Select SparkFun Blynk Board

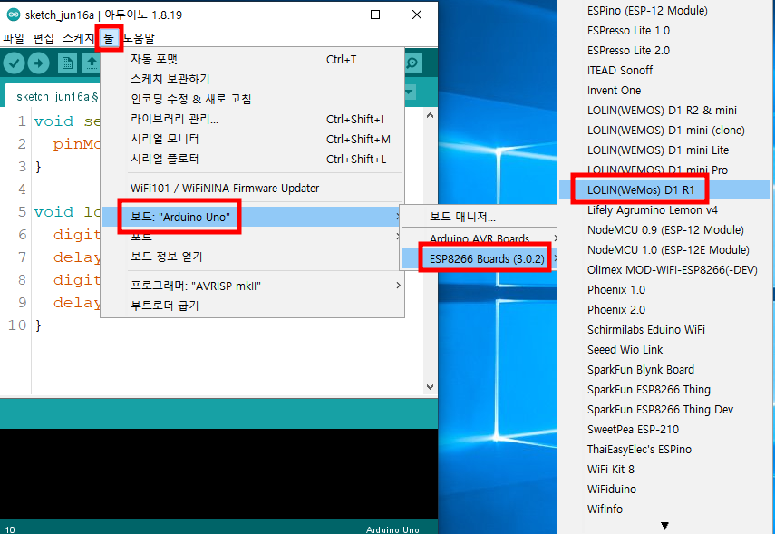click(x=664, y=369)
